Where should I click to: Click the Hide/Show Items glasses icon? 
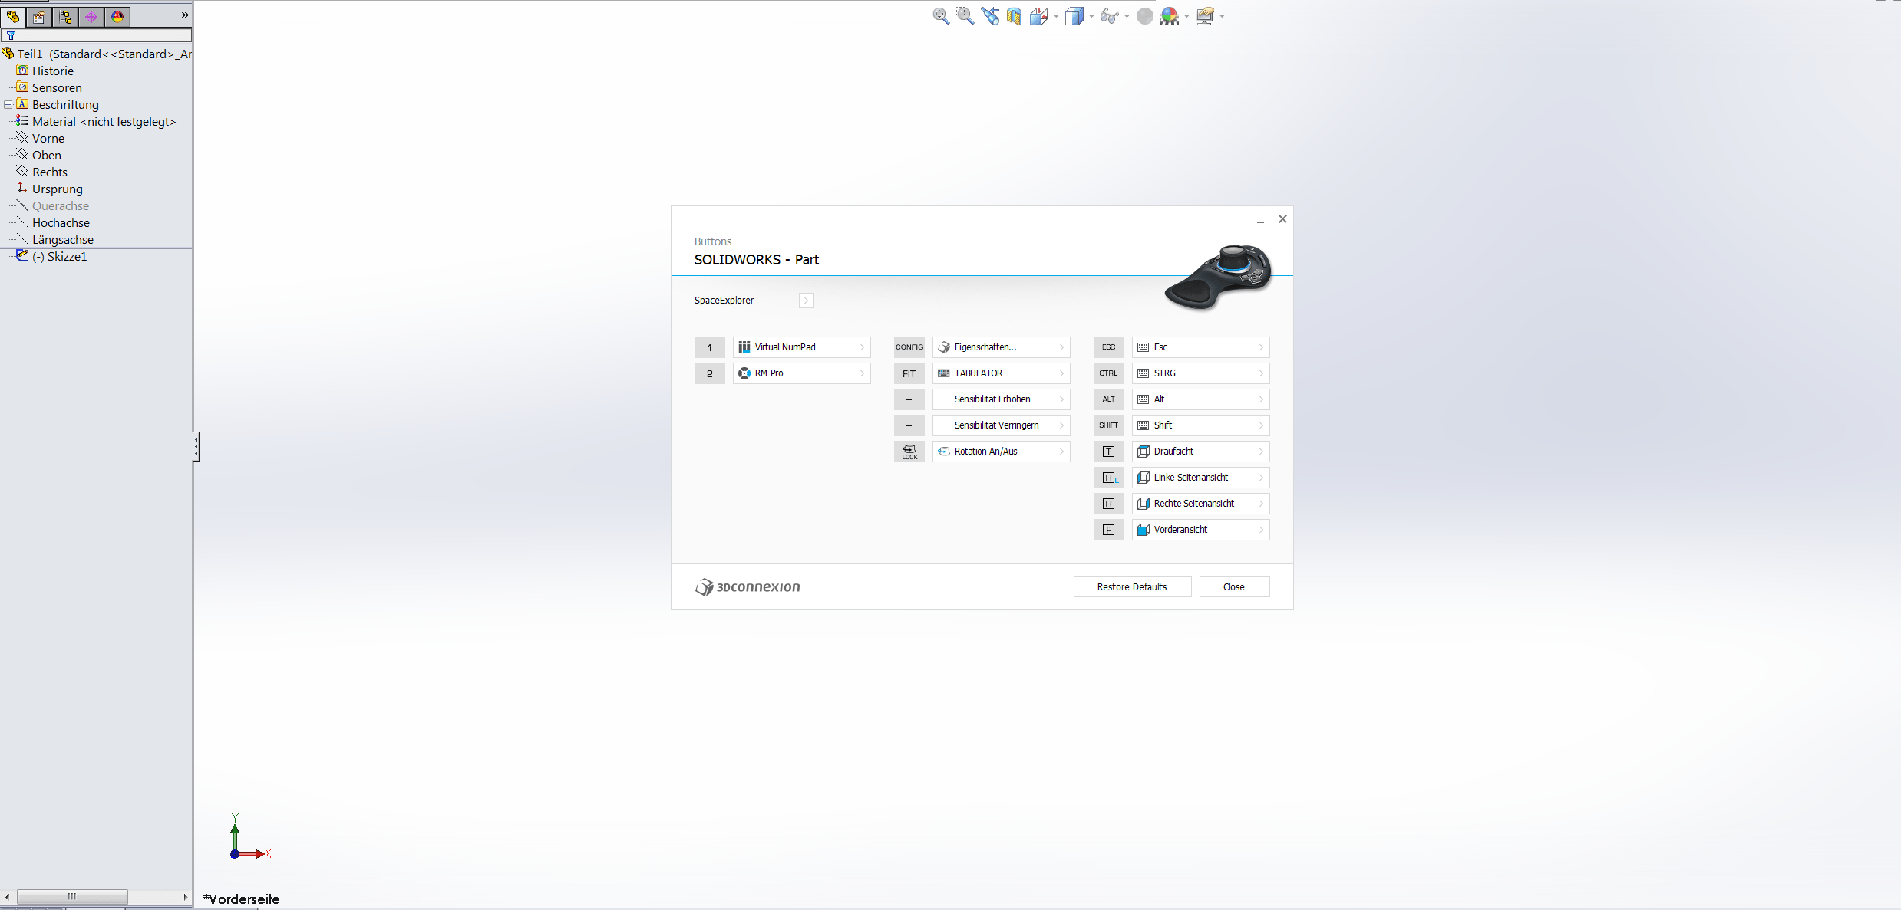click(x=1109, y=16)
